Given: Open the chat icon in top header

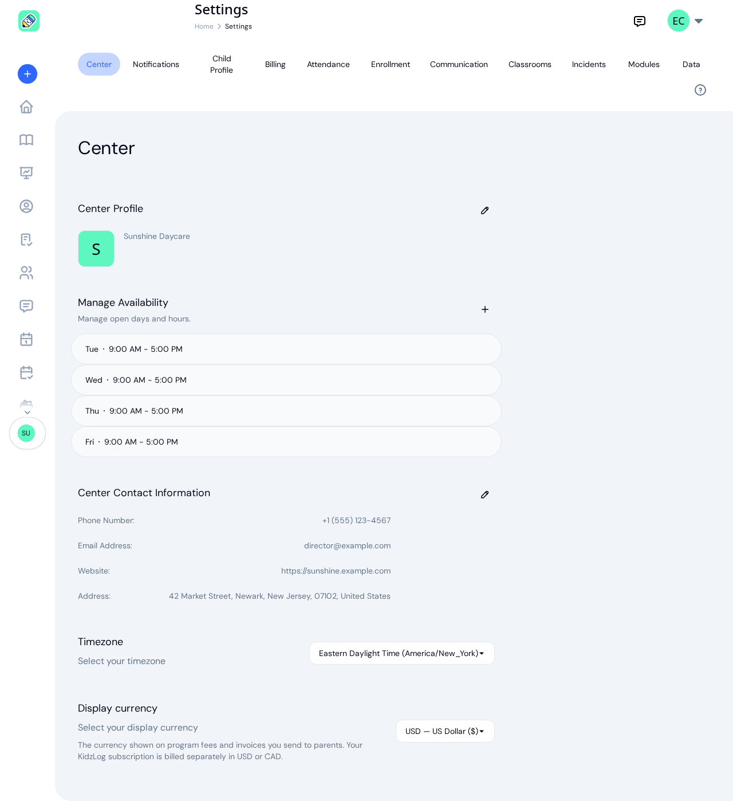Looking at the screenshot, I should 640,21.
